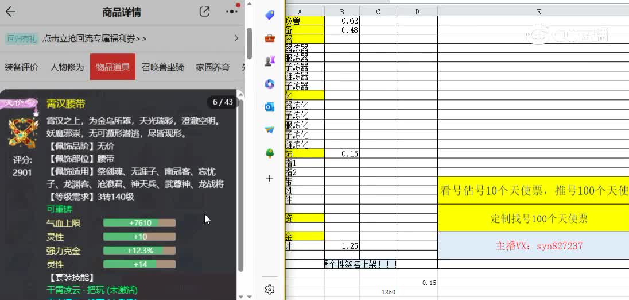The height and width of the screenshot is (300, 629).
Task: Switch to the 召唤兽坐骑 tab
Action: (163, 67)
